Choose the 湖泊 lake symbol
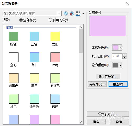The width and height of the screenshot is (132, 126). [34, 57]
